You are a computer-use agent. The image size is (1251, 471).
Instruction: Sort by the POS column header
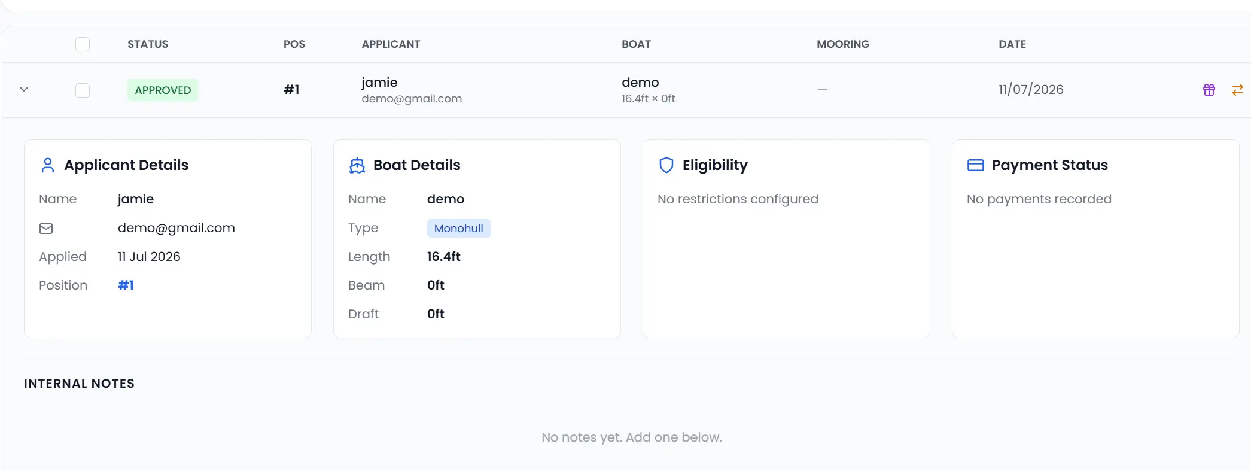pos(294,44)
